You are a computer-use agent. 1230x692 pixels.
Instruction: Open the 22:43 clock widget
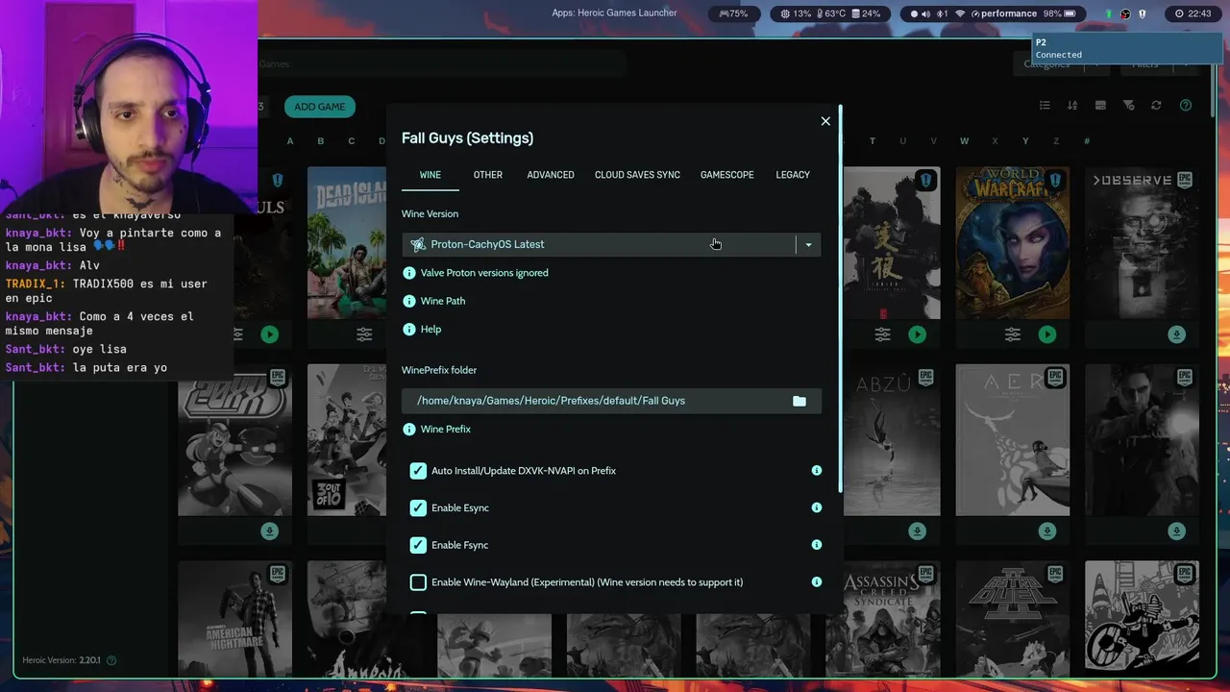(x=1192, y=13)
